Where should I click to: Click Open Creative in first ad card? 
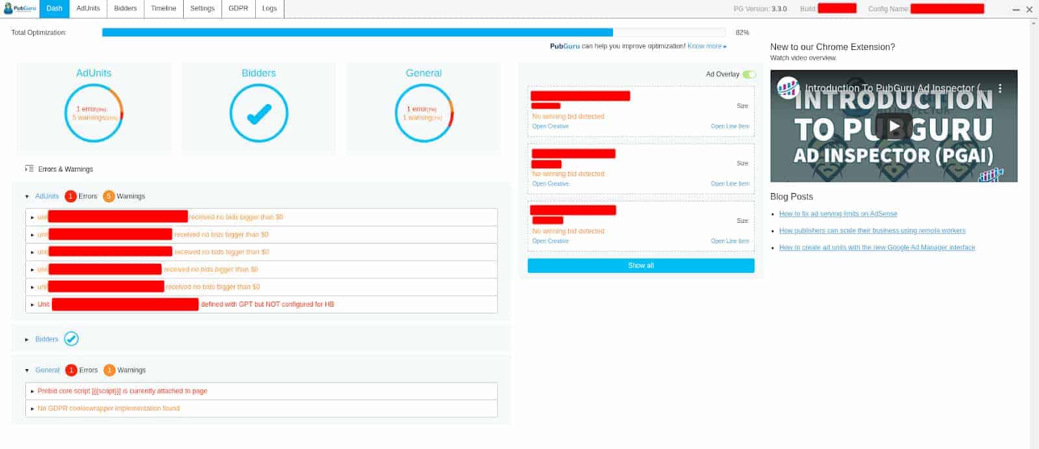[x=551, y=126]
